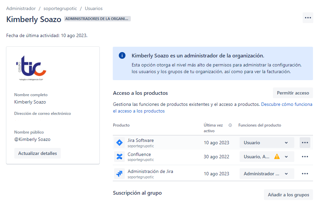This screenshot has height=201, width=324.
Task: Click the Producto column header
Action: pyautogui.click(x=121, y=125)
